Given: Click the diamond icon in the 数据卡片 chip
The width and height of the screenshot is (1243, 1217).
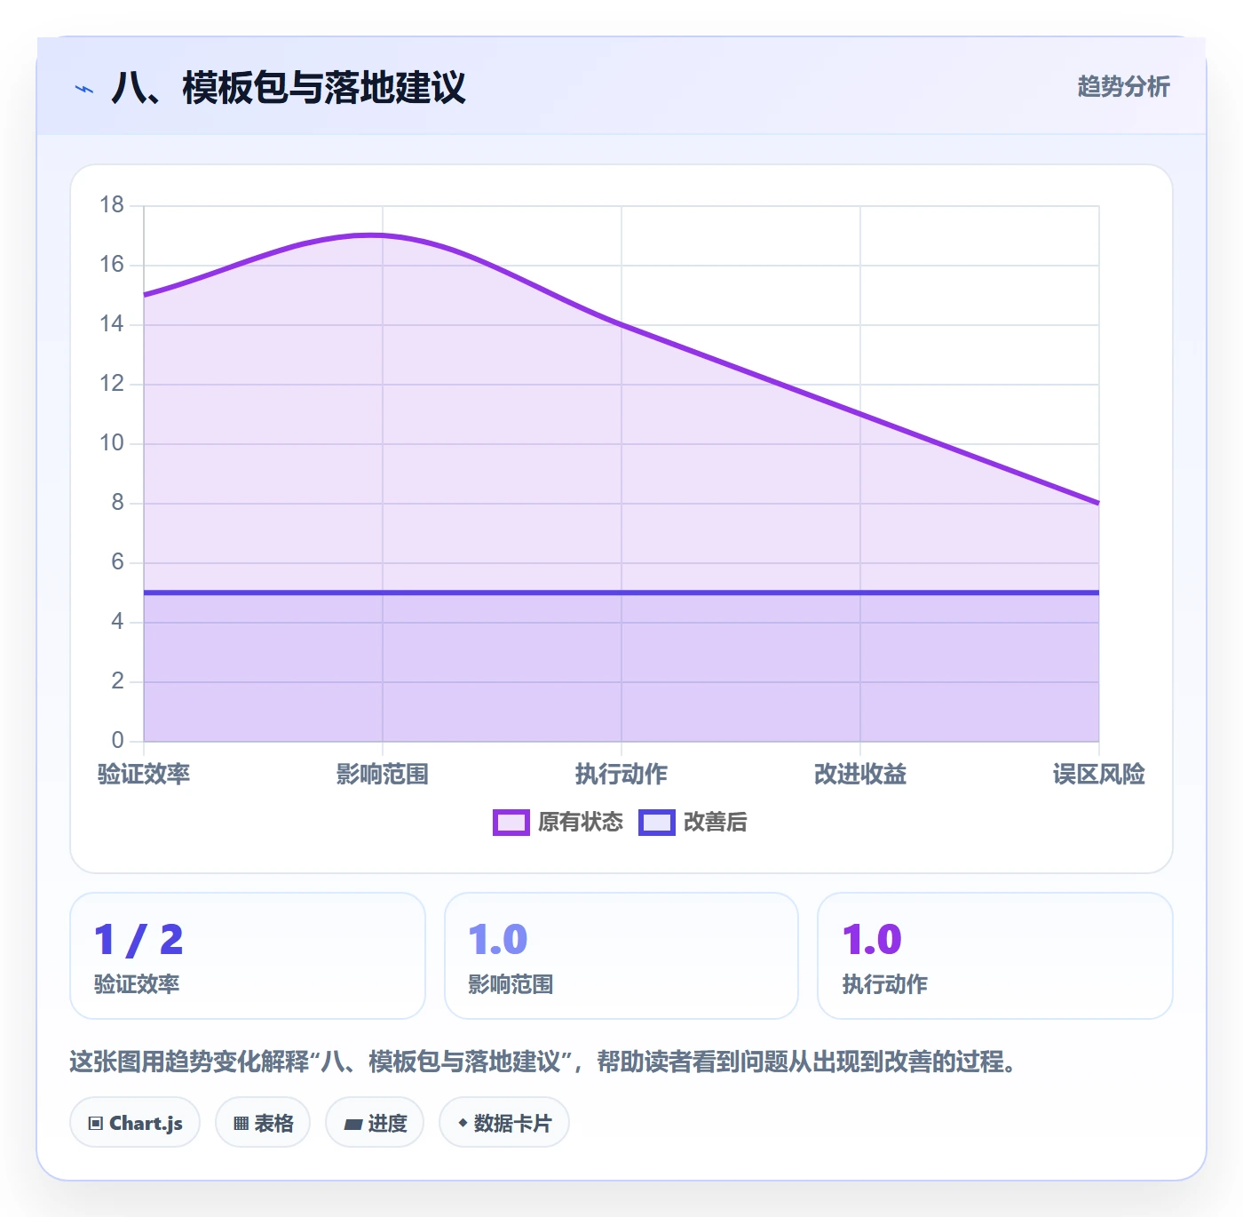Looking at the screenshot, I should tap(463, 1123).
